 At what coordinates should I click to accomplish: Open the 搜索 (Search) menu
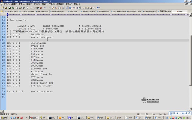[29, 4]
